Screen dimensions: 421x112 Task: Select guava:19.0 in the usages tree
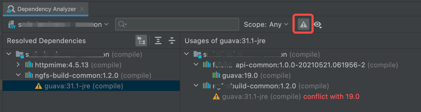pos(240,75)
